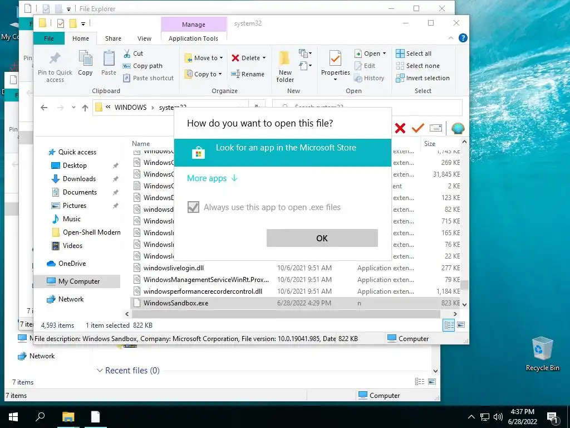Click the Cut scissors icon
The image size is (570, 428).
[x=127, y=54]
